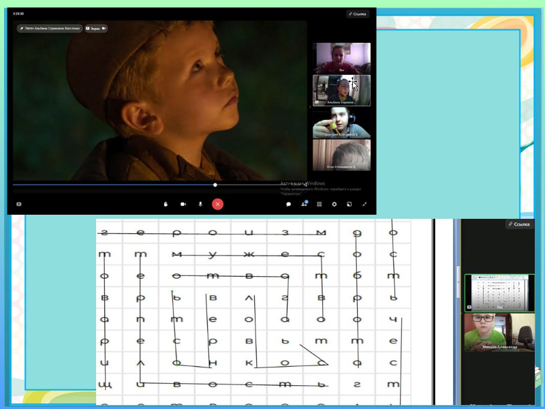The width and height of the screenshot is (545, 409).
Task: Click the letter 'ч' in the word search
Action: tap(393, 319)
